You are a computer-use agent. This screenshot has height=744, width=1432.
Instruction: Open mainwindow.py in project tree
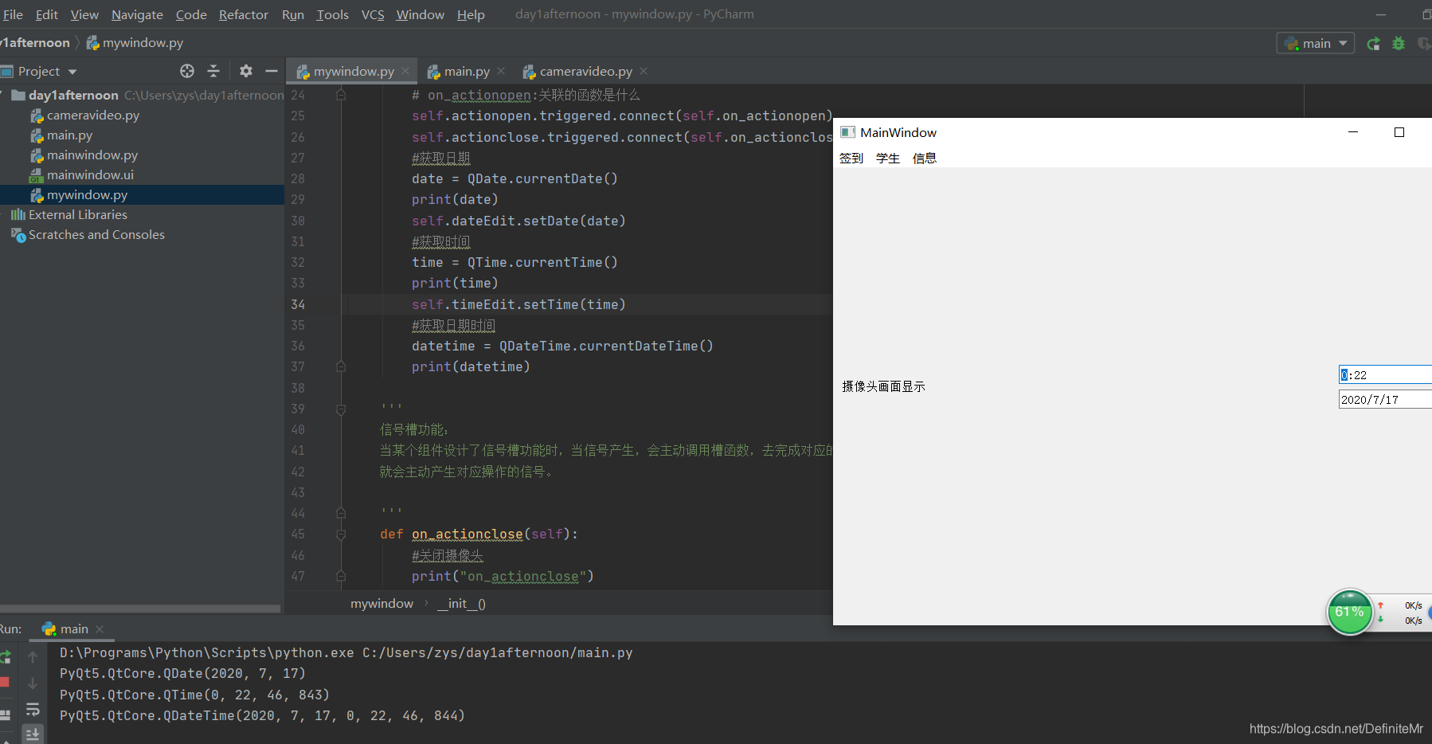pos(92,155)
